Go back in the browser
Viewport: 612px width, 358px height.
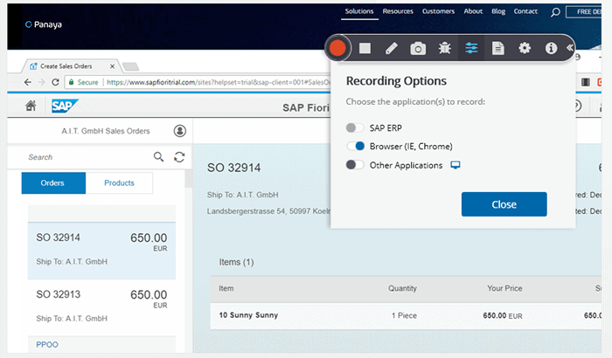click(x=27, y=82)
